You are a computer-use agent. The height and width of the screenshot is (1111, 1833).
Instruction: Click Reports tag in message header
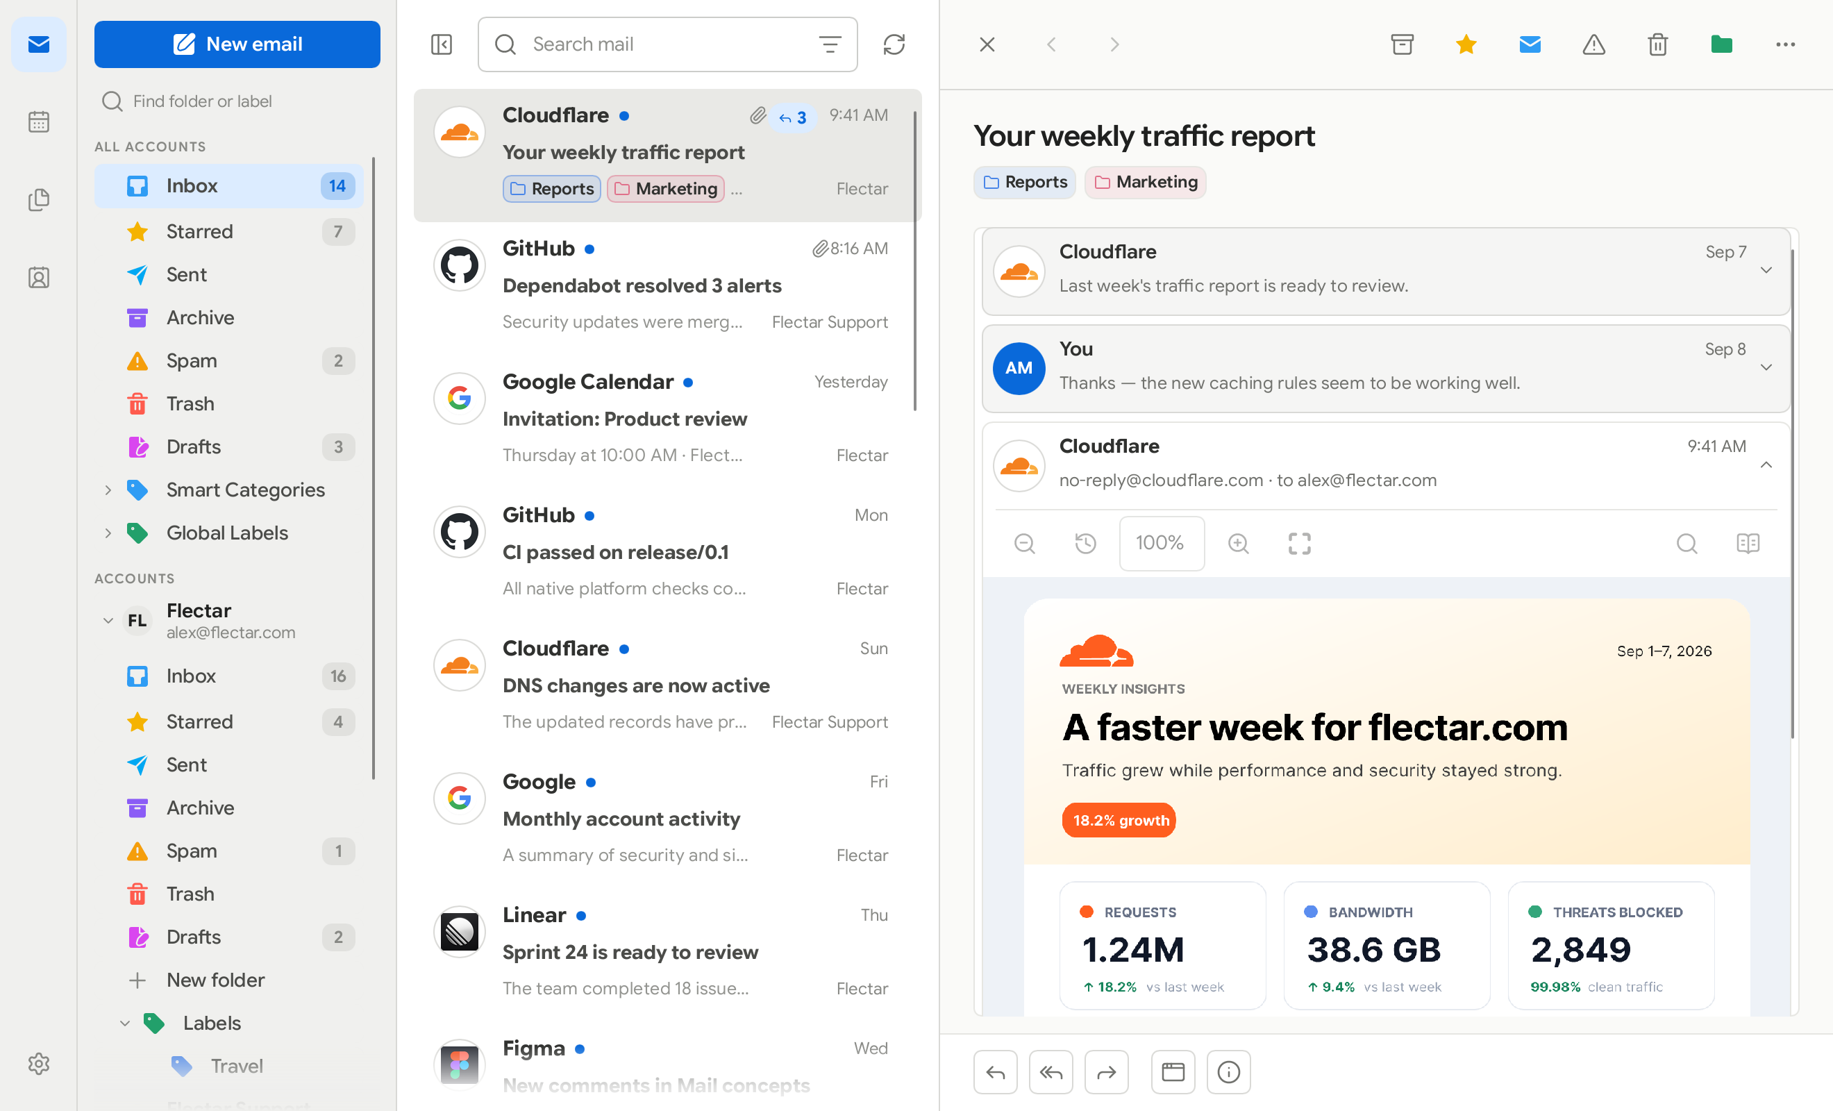pyautogui.click(x=1024, y=183)
